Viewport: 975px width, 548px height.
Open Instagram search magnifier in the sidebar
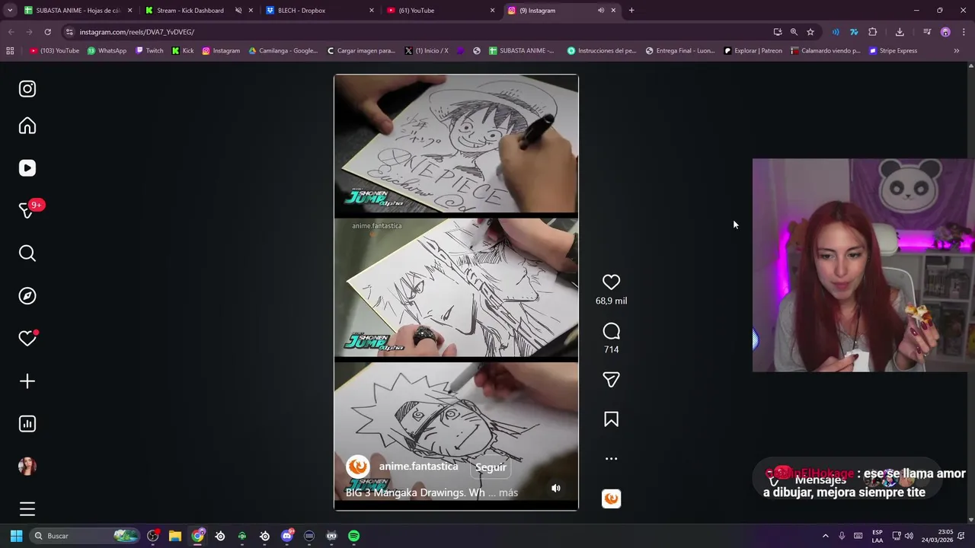pyautogui.click(x=27, y=253)
